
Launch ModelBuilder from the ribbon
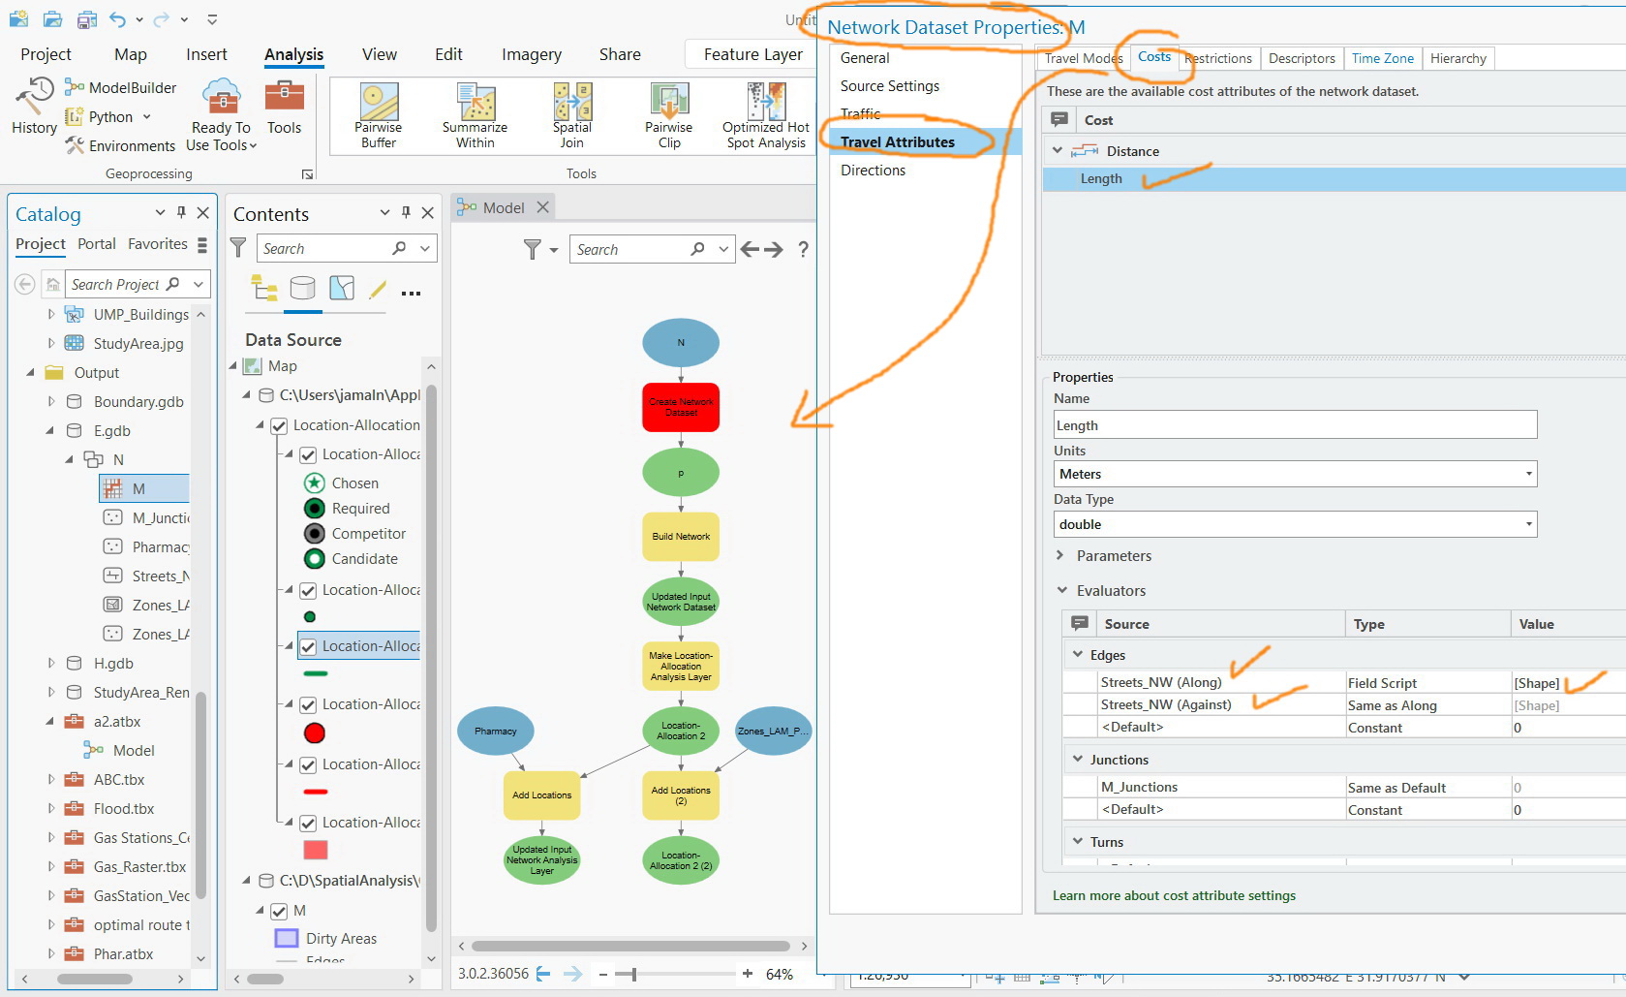point(121,88)
